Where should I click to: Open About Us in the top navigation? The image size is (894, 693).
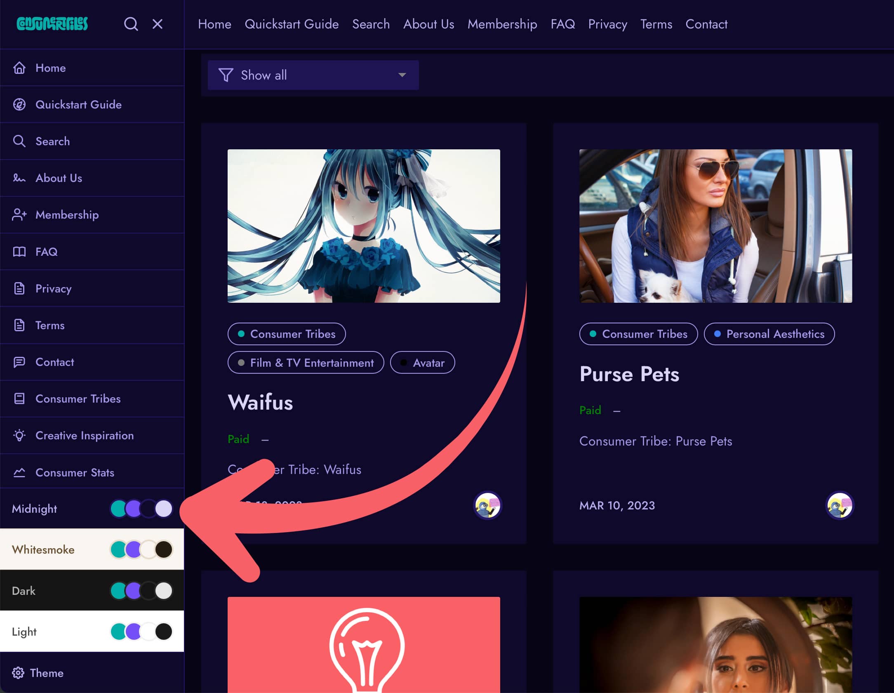(428, 24)
